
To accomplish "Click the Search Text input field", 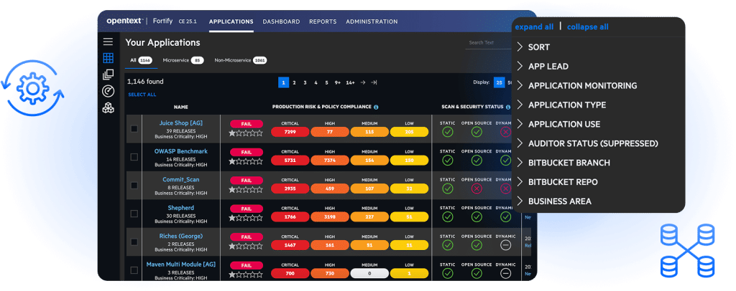I will click(489, 42).
